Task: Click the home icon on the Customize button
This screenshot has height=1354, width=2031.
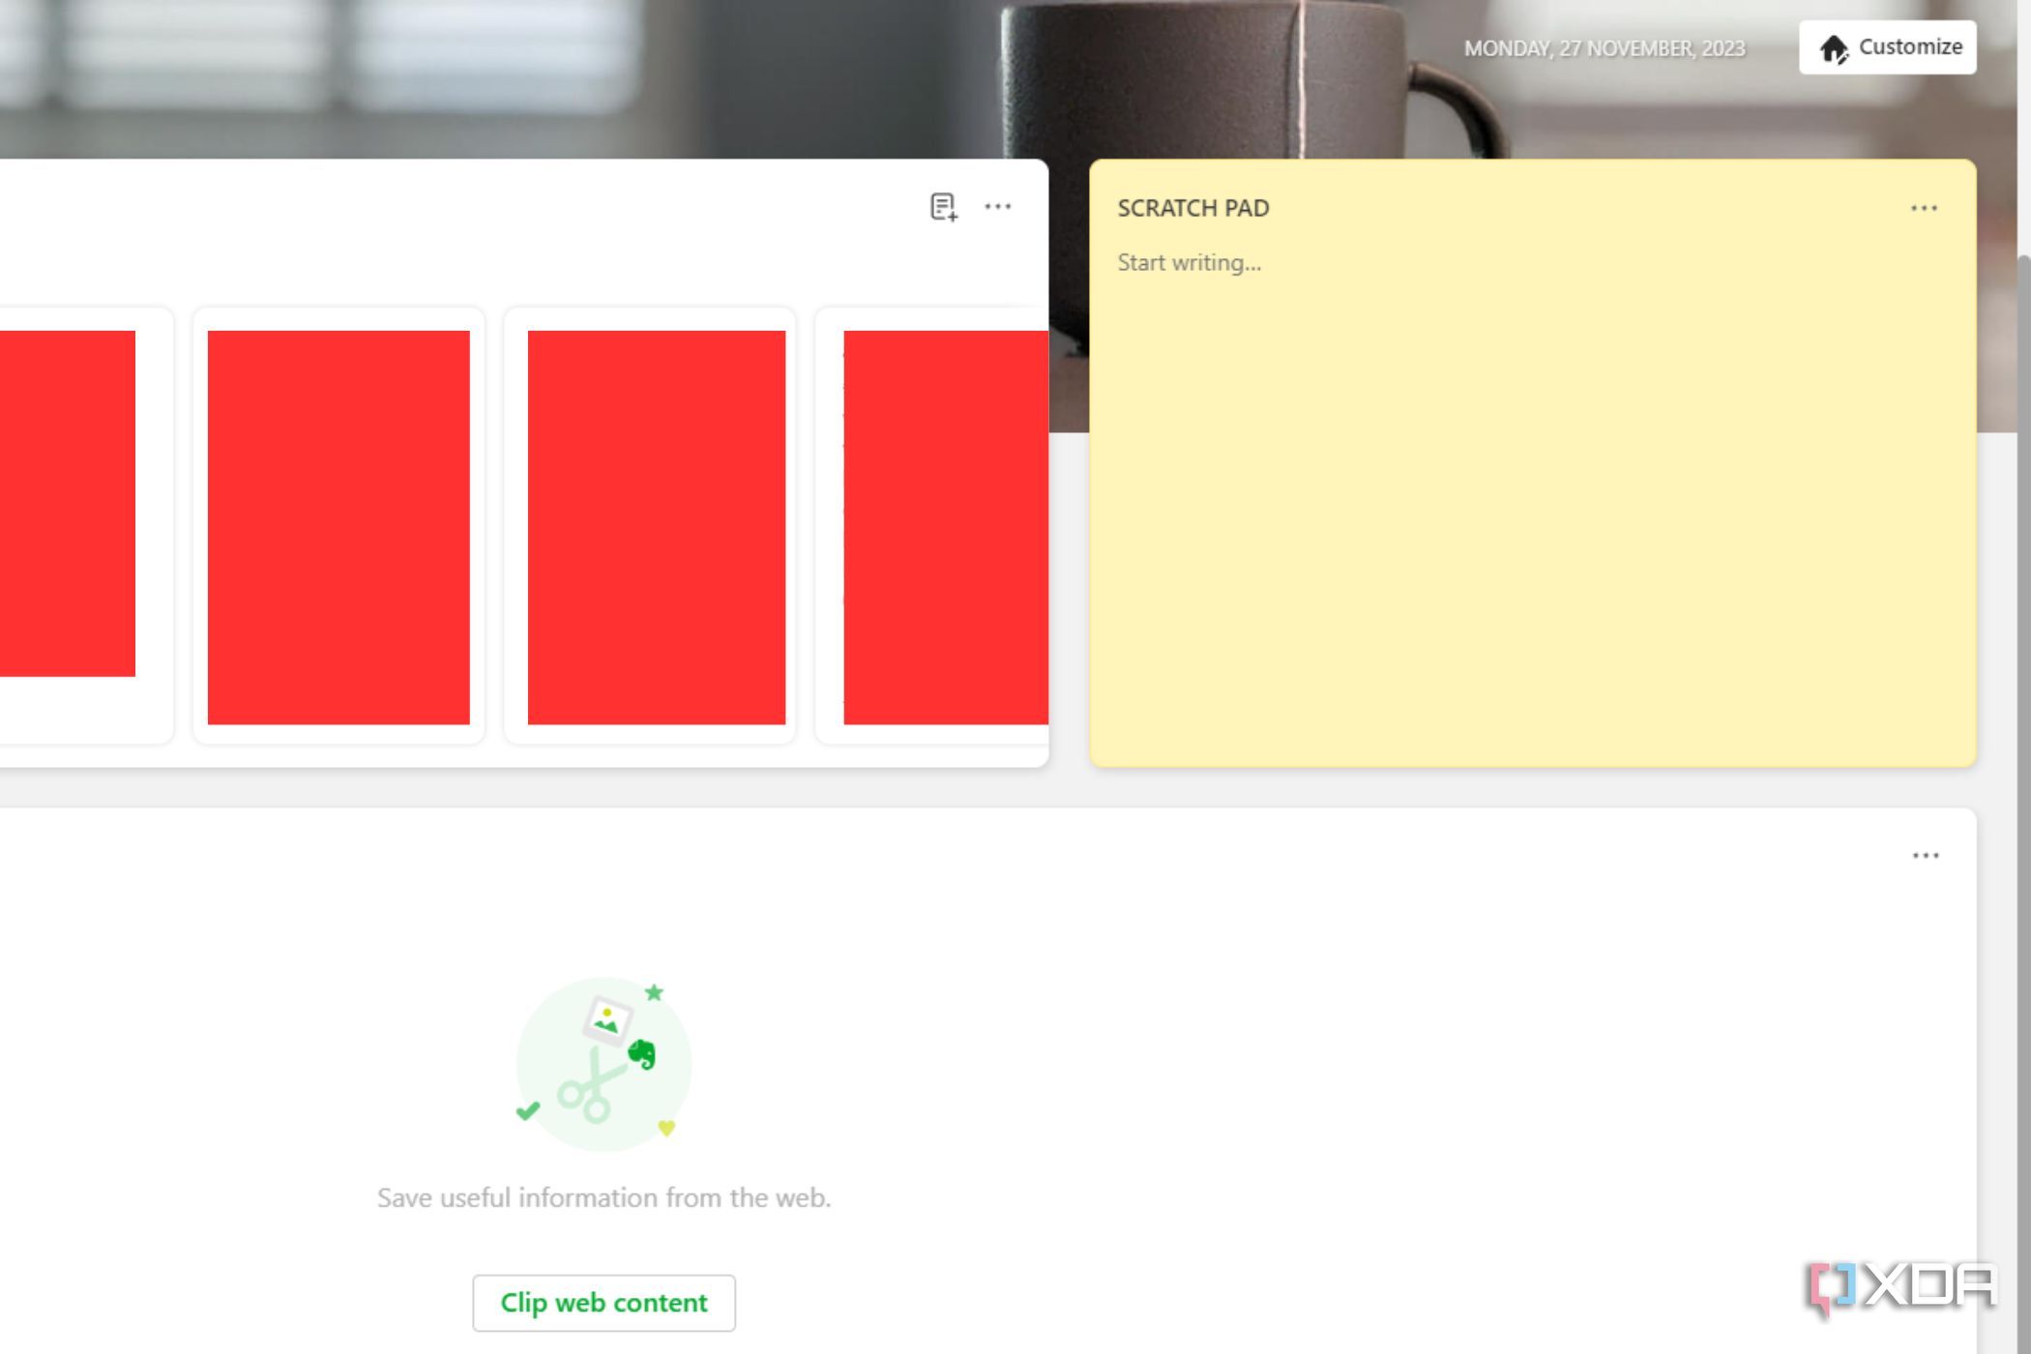Action: click(x=1834, y=46)
